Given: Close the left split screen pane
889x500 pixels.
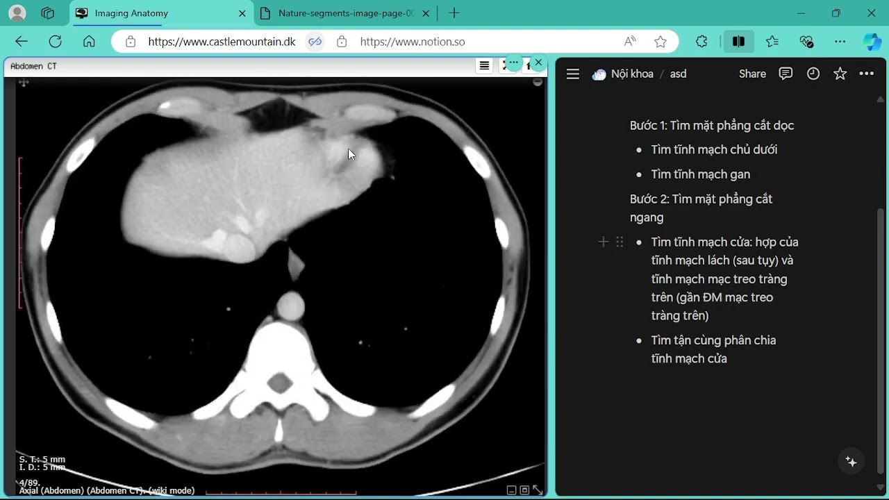Looking at the screenshot, I should point(538,63).
